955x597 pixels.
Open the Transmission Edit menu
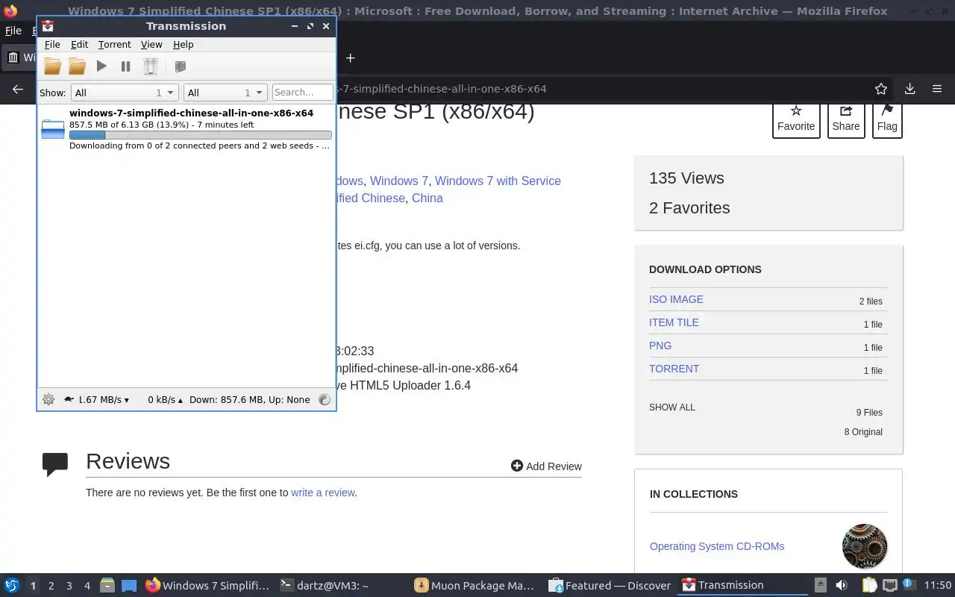(x=79, y=45)
